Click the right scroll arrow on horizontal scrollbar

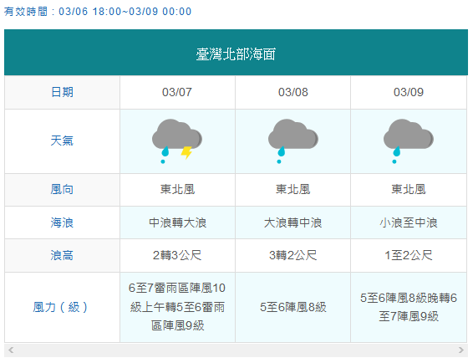(461, 350)
